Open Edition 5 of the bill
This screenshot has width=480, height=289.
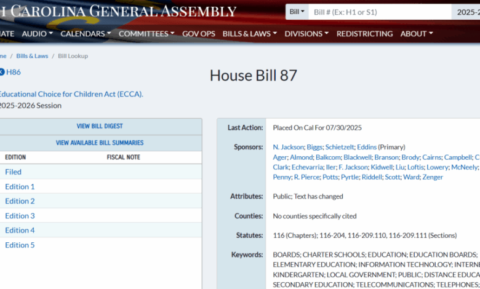pos(20,245)
